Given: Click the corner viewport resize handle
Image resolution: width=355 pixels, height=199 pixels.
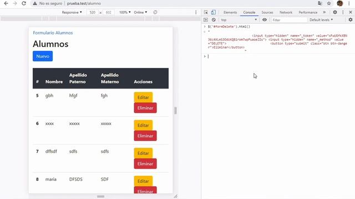Looking at the screenshot, I should tap(175, 197).
